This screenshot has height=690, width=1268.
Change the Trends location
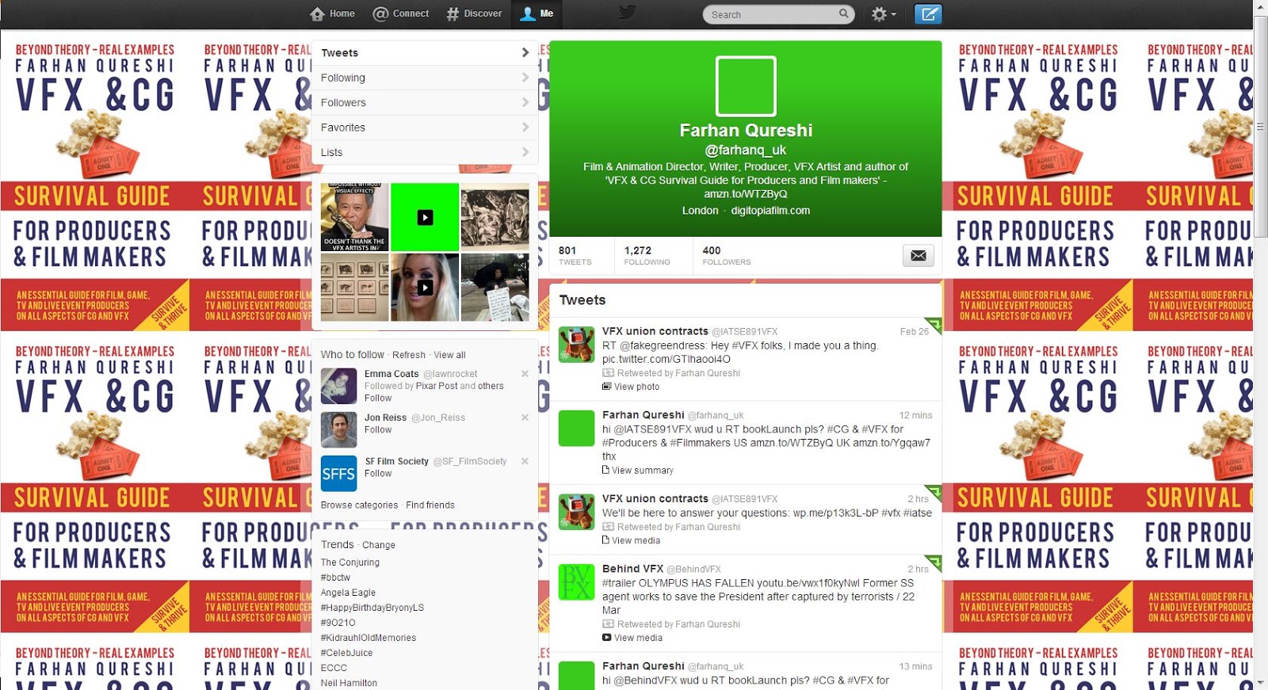378,545
